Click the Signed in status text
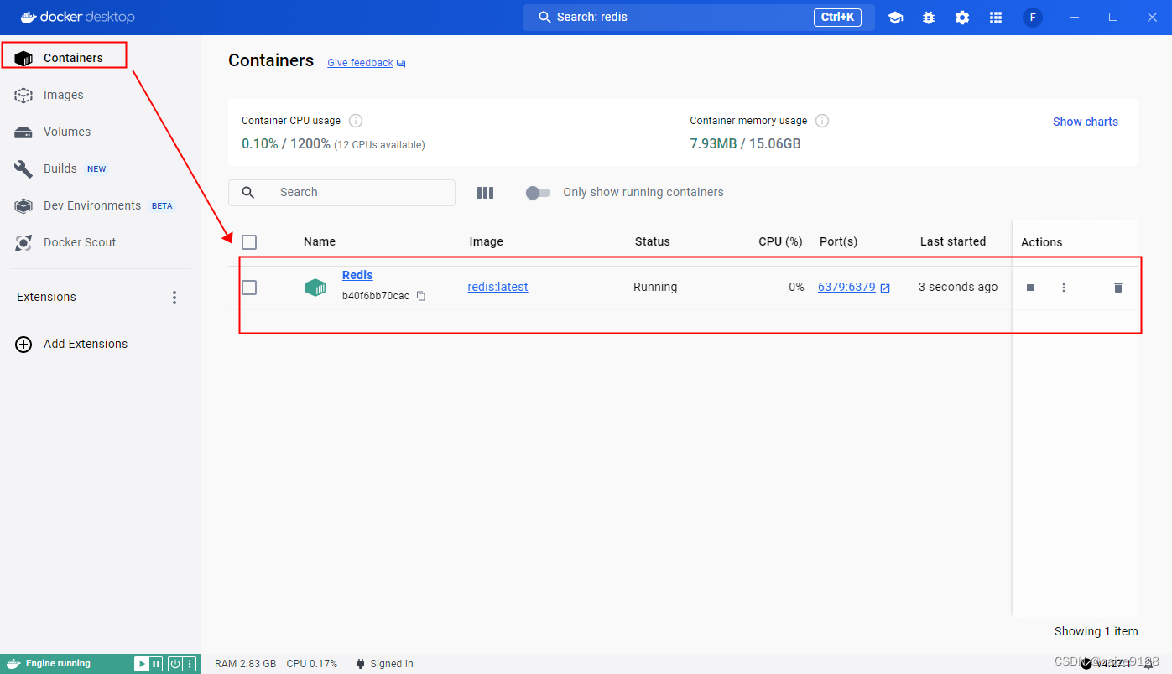The height and width of the screenshot is (674, 1172). (392, 664)
